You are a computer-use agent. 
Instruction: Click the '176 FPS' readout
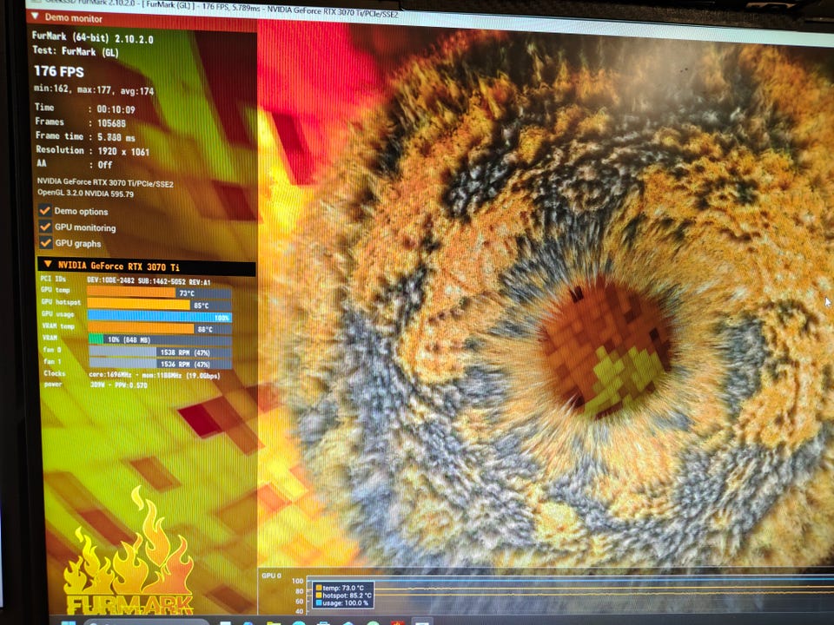point(59,71)
